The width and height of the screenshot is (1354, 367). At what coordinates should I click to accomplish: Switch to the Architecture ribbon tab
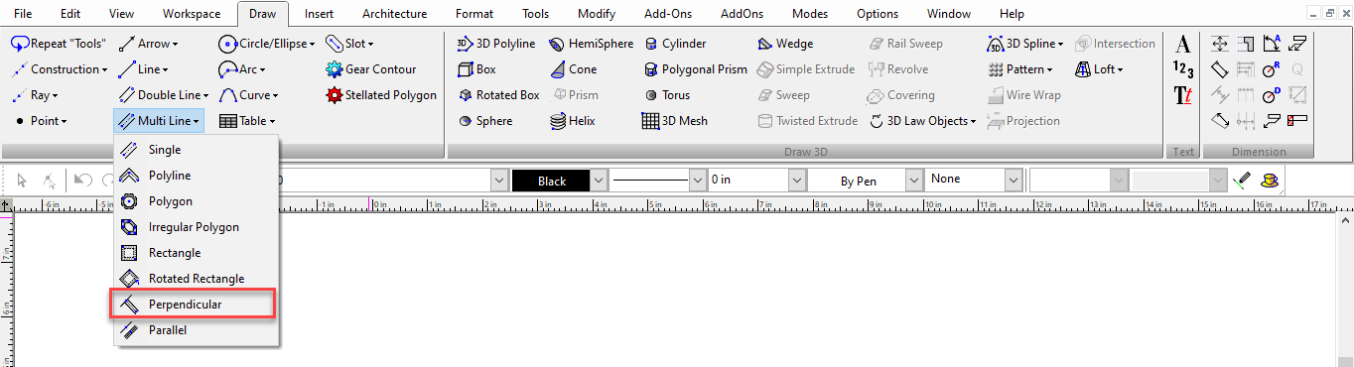point(394,14)
